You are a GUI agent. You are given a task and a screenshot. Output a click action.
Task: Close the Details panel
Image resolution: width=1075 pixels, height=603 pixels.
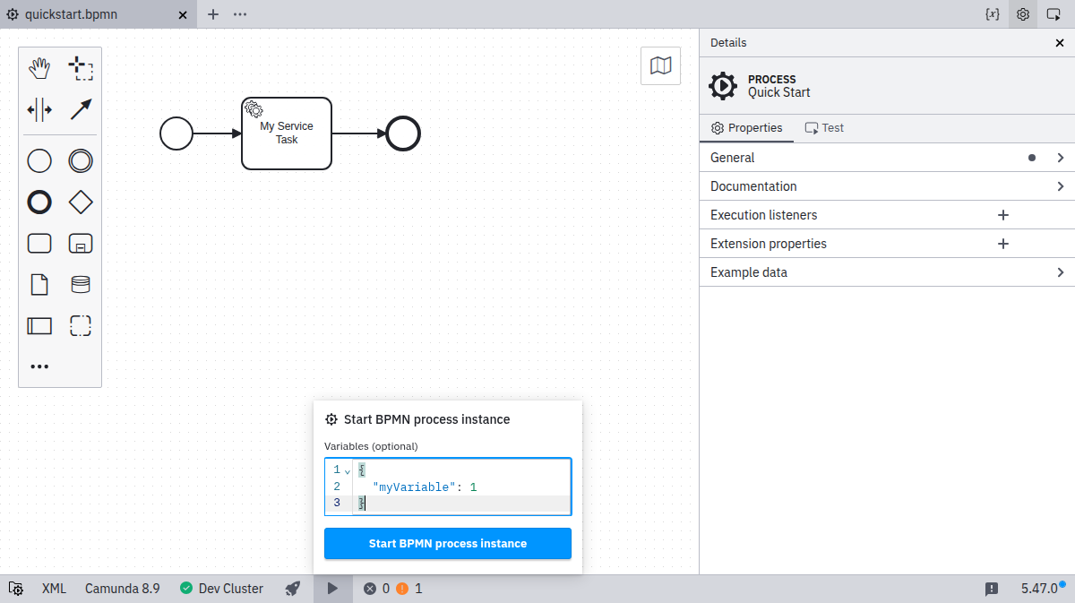coord(1060,42)
